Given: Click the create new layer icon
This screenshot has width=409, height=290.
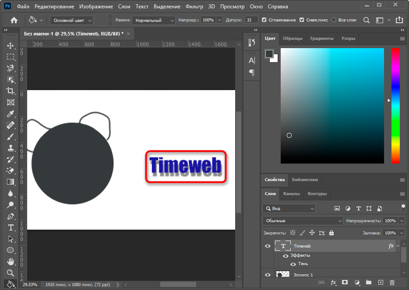Looking at the screenshot, I should (x=381, y=283).
